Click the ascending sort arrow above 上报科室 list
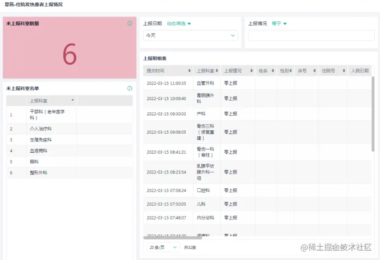The image size is (380, 260). tap(72, 99)
